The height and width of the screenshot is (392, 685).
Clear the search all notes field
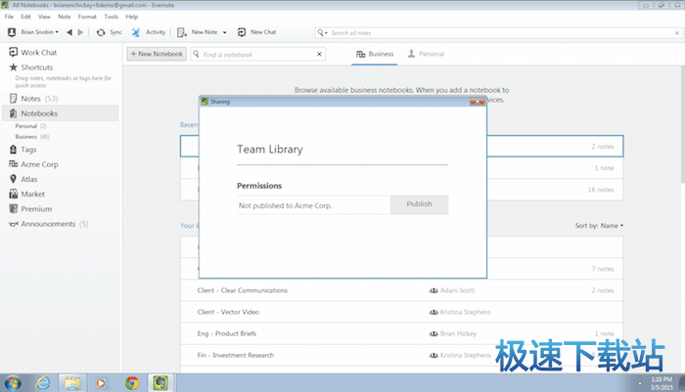point(677,32)
